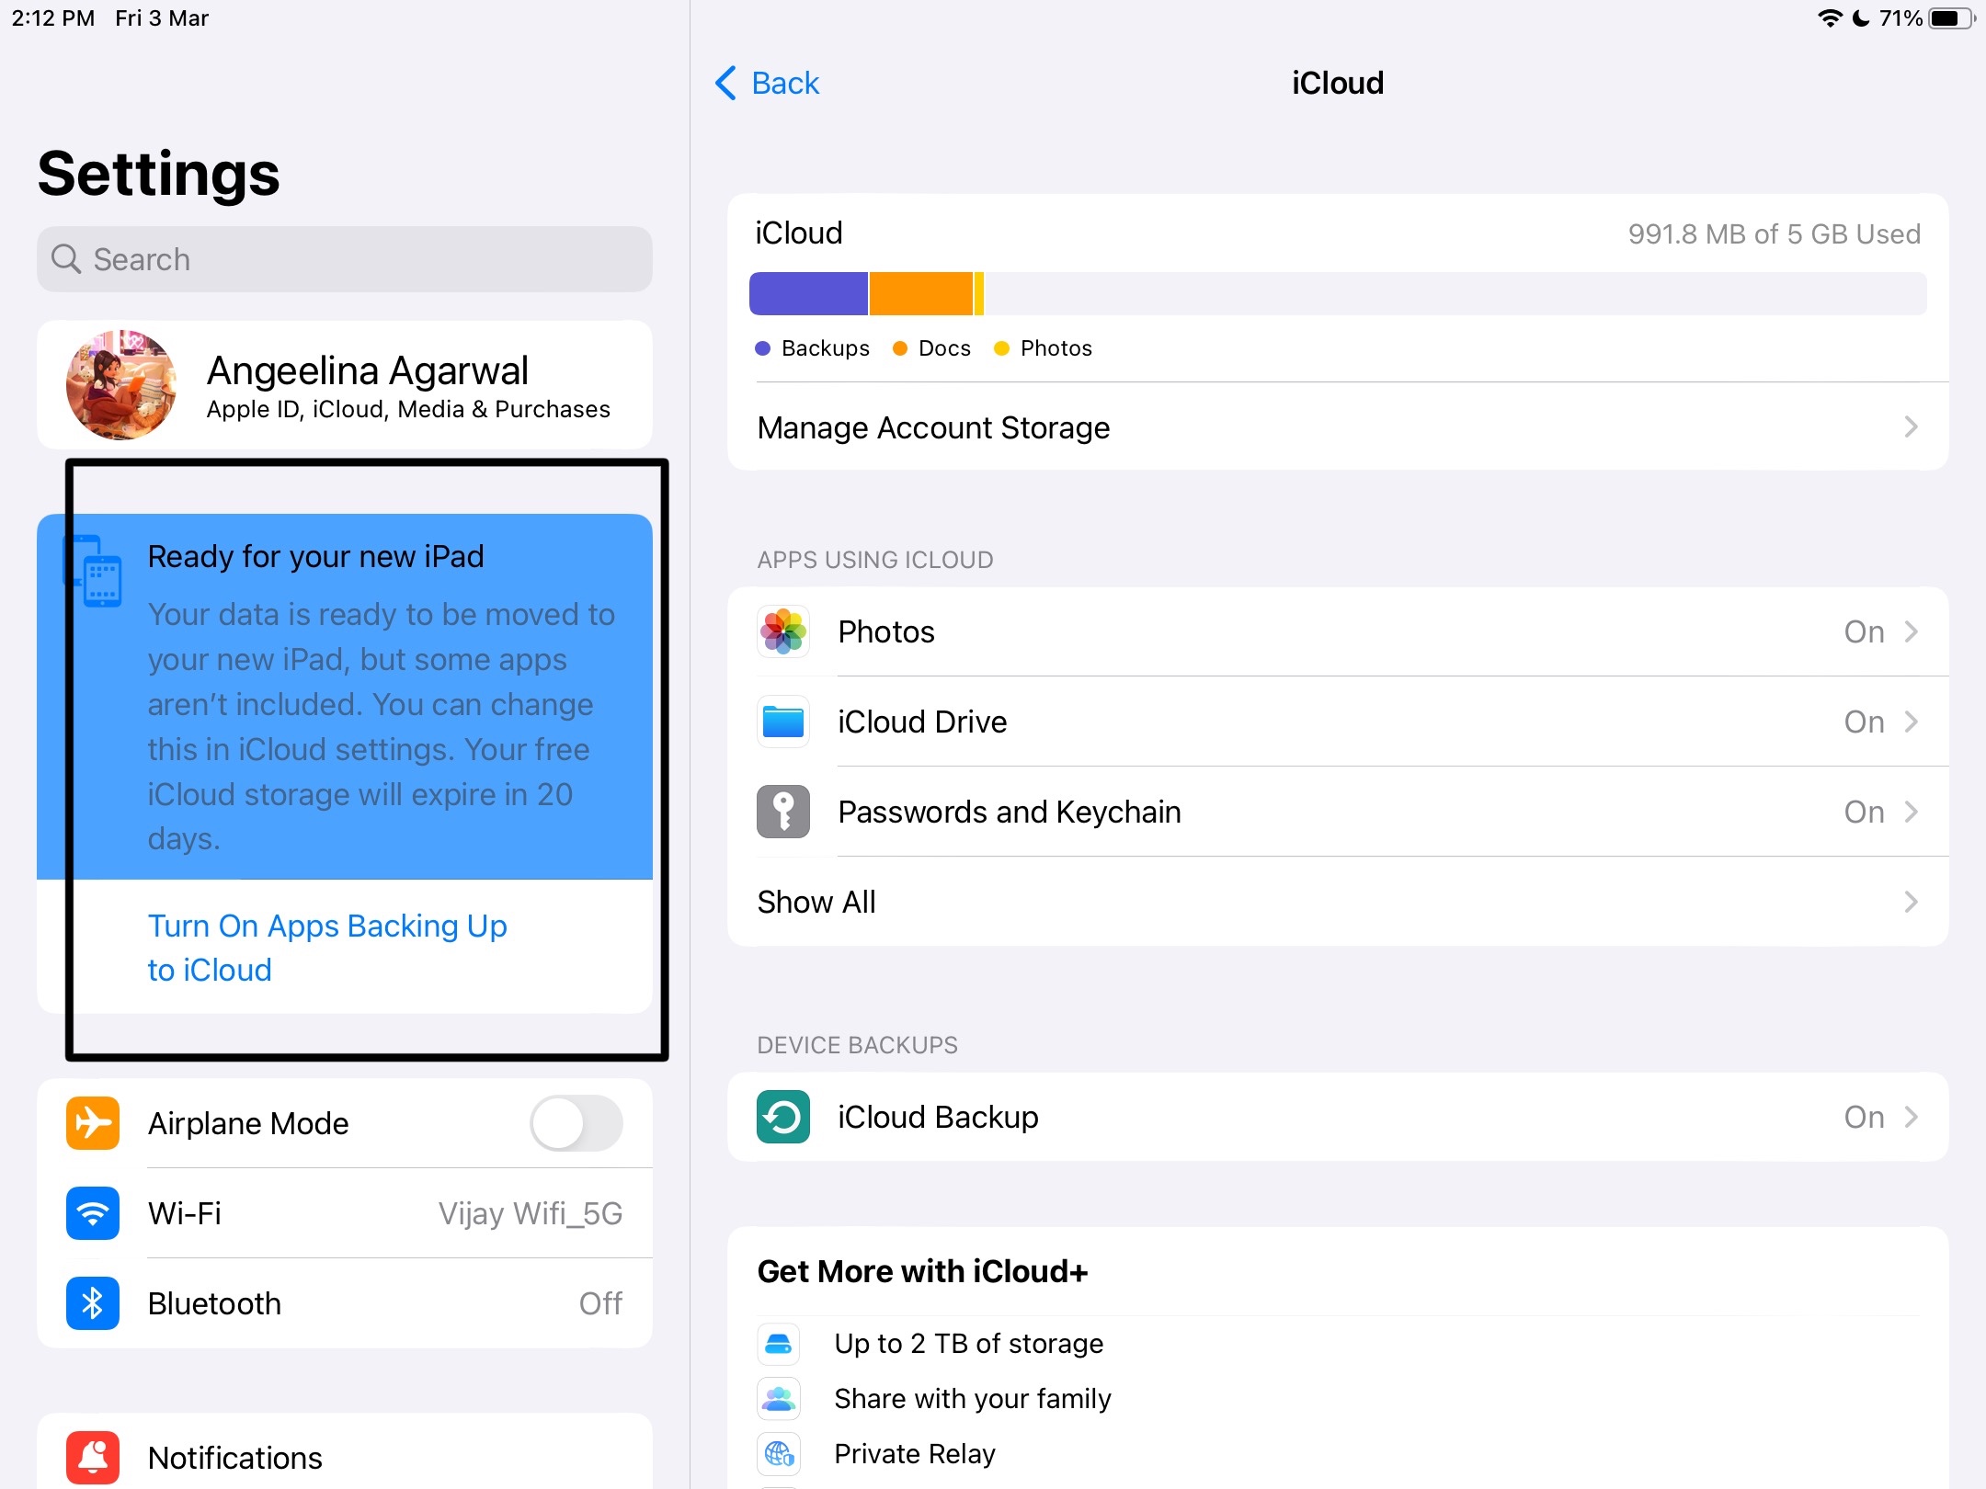
Task: Open the Photos app iCloud settings
Action: click(x=1337, y=631)
